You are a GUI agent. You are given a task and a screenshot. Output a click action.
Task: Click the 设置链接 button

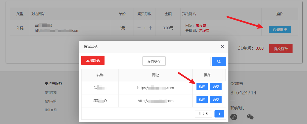(280, 30)
